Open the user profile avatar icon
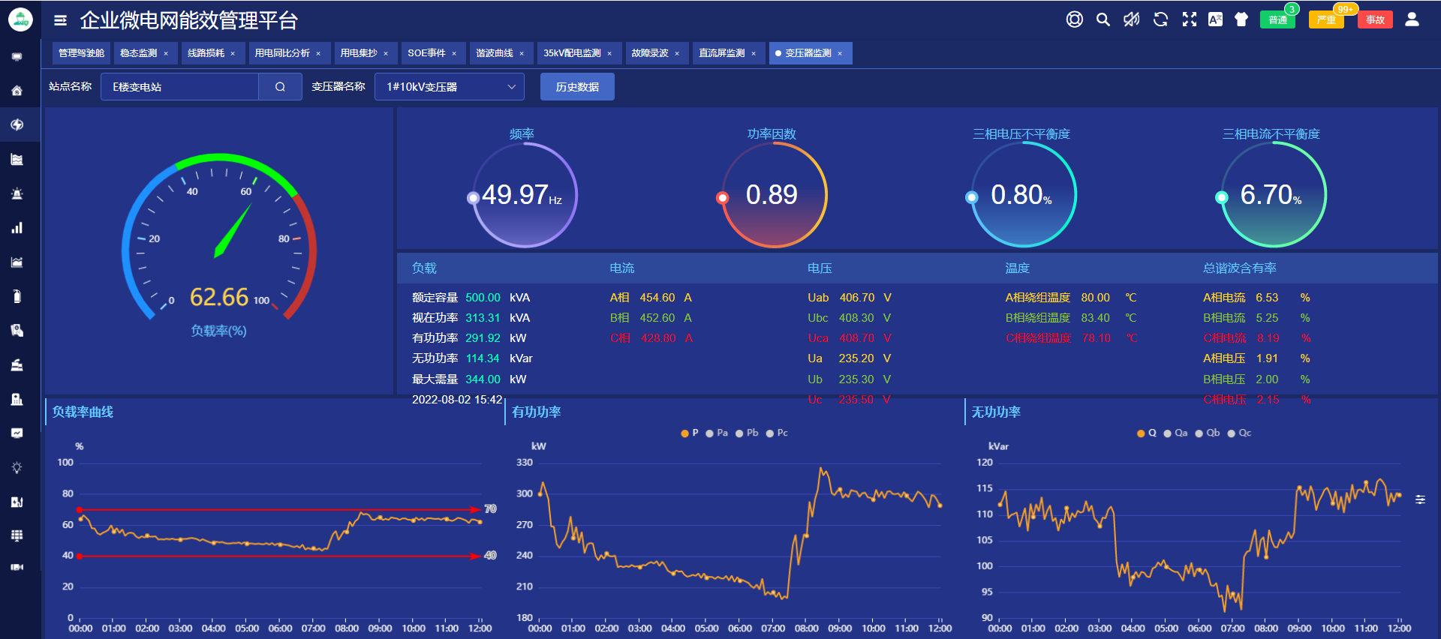The image size is (1441, 639). point(1411,19)
